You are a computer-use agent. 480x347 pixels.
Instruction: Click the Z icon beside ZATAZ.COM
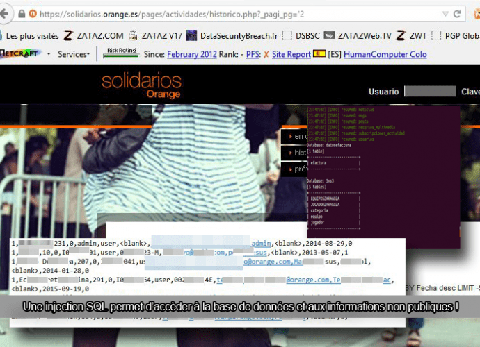click(x=68, y=35)
